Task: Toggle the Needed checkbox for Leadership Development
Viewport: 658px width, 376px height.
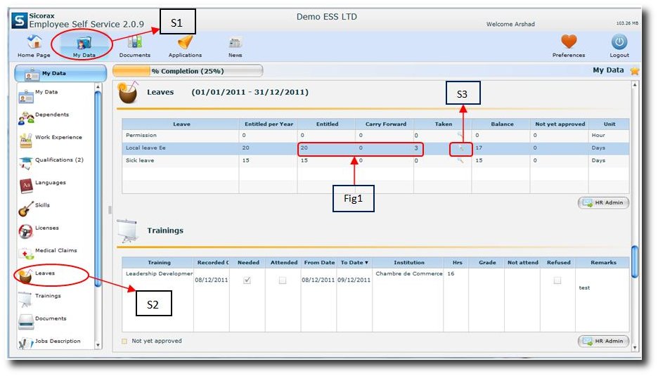Action: pyautogui.click(x=247, y=280)
